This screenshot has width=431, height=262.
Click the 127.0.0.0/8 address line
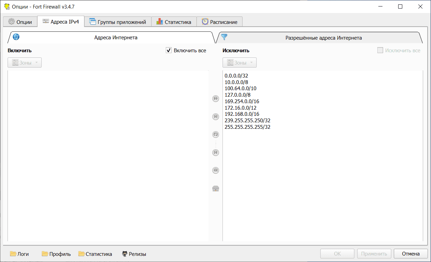[238, 95]
